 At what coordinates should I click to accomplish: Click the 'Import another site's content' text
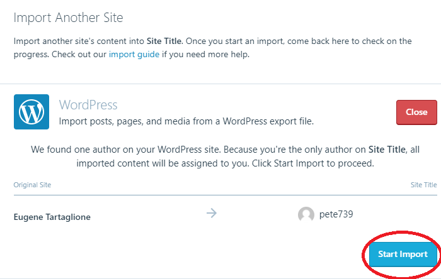79,41
